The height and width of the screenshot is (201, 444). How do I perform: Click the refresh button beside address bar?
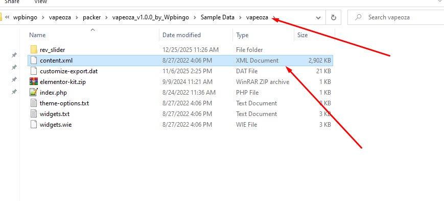tap(333, 17)
